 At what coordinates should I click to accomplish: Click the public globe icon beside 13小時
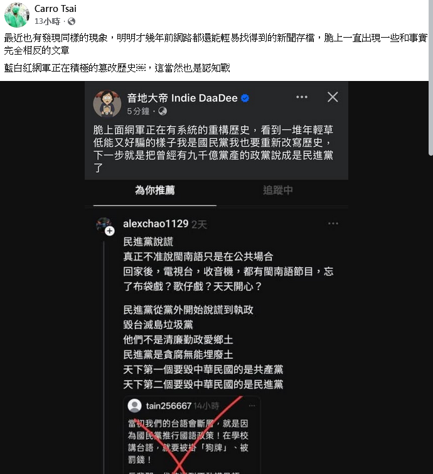point(72,21)
